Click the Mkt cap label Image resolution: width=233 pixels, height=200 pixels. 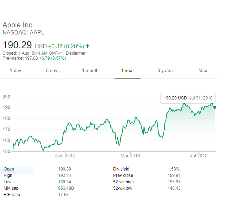coord(11,188)
